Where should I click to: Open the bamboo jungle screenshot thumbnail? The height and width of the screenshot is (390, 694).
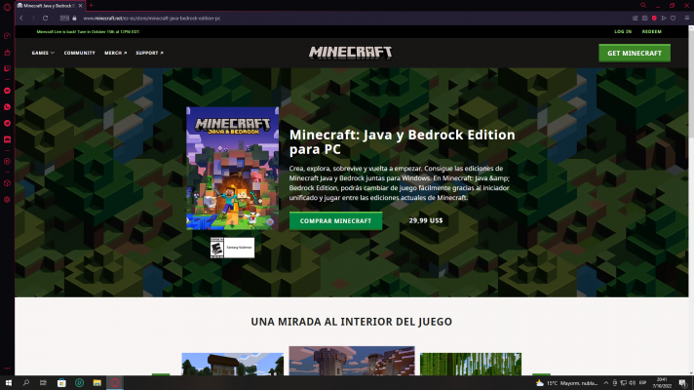(471, 364)
